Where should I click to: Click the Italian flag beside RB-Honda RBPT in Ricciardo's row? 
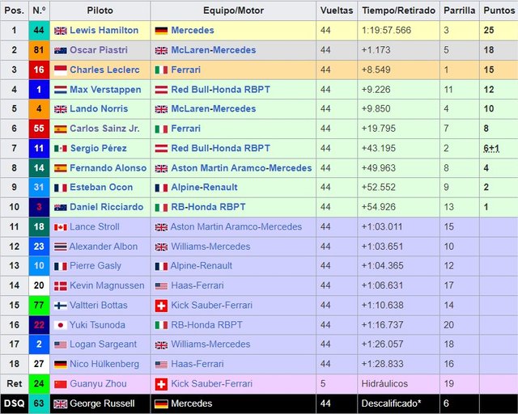(x=161, y=208)
